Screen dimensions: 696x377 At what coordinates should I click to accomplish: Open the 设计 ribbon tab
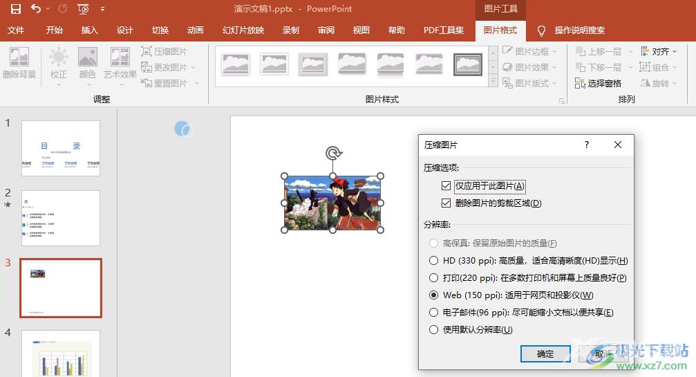tap(124, 30)
